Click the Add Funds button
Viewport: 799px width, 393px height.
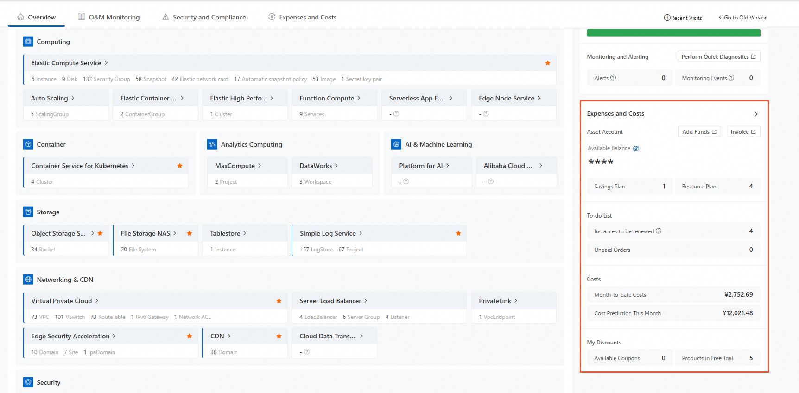699,132
